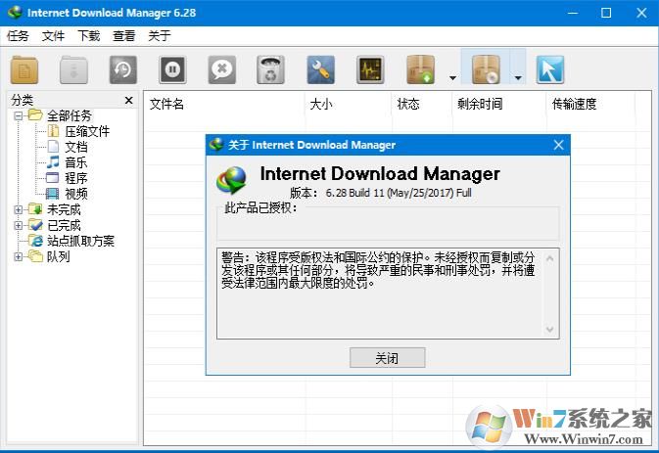Click the delete (X bubble) toolbar icon
This screenshot has width=659, height=453.
222,69
